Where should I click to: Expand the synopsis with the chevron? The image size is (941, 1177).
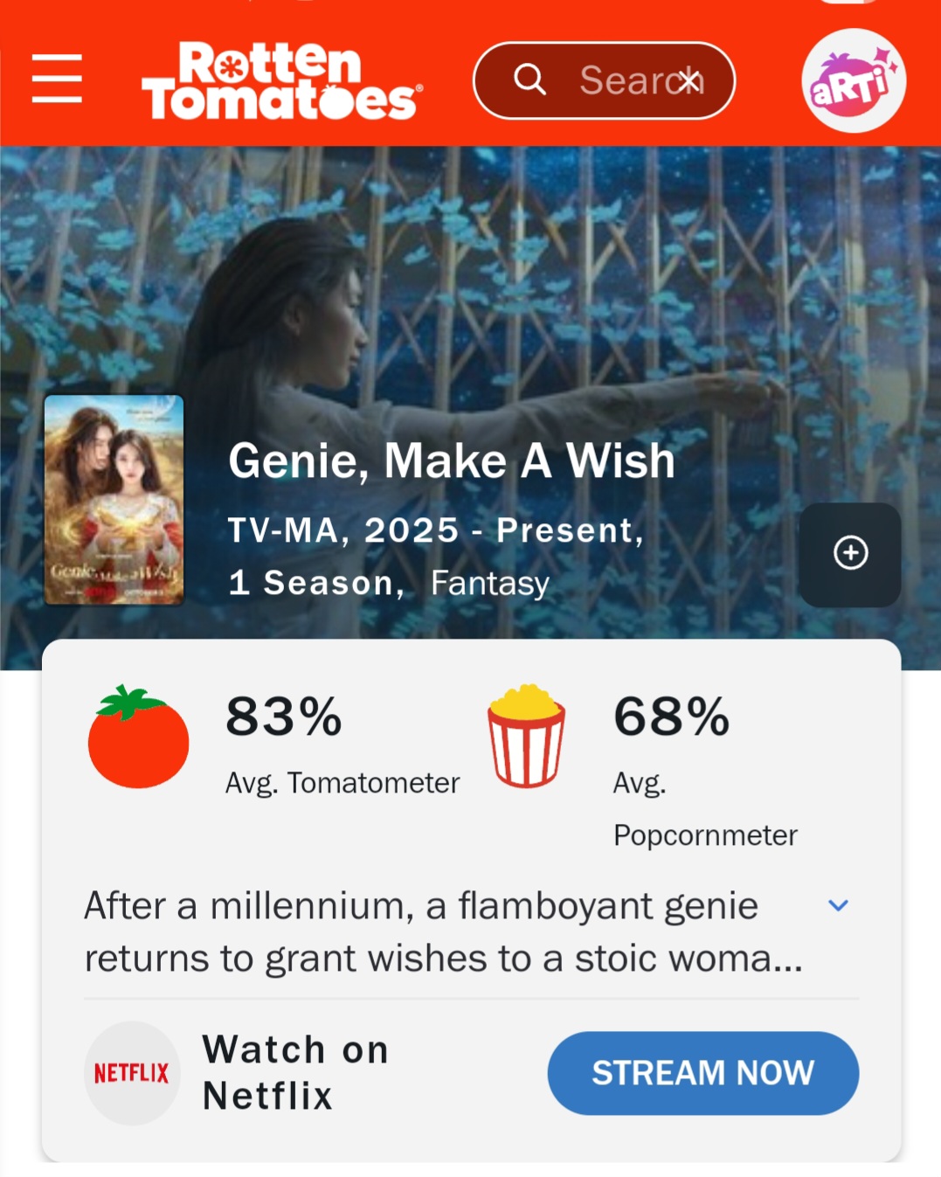838,906
